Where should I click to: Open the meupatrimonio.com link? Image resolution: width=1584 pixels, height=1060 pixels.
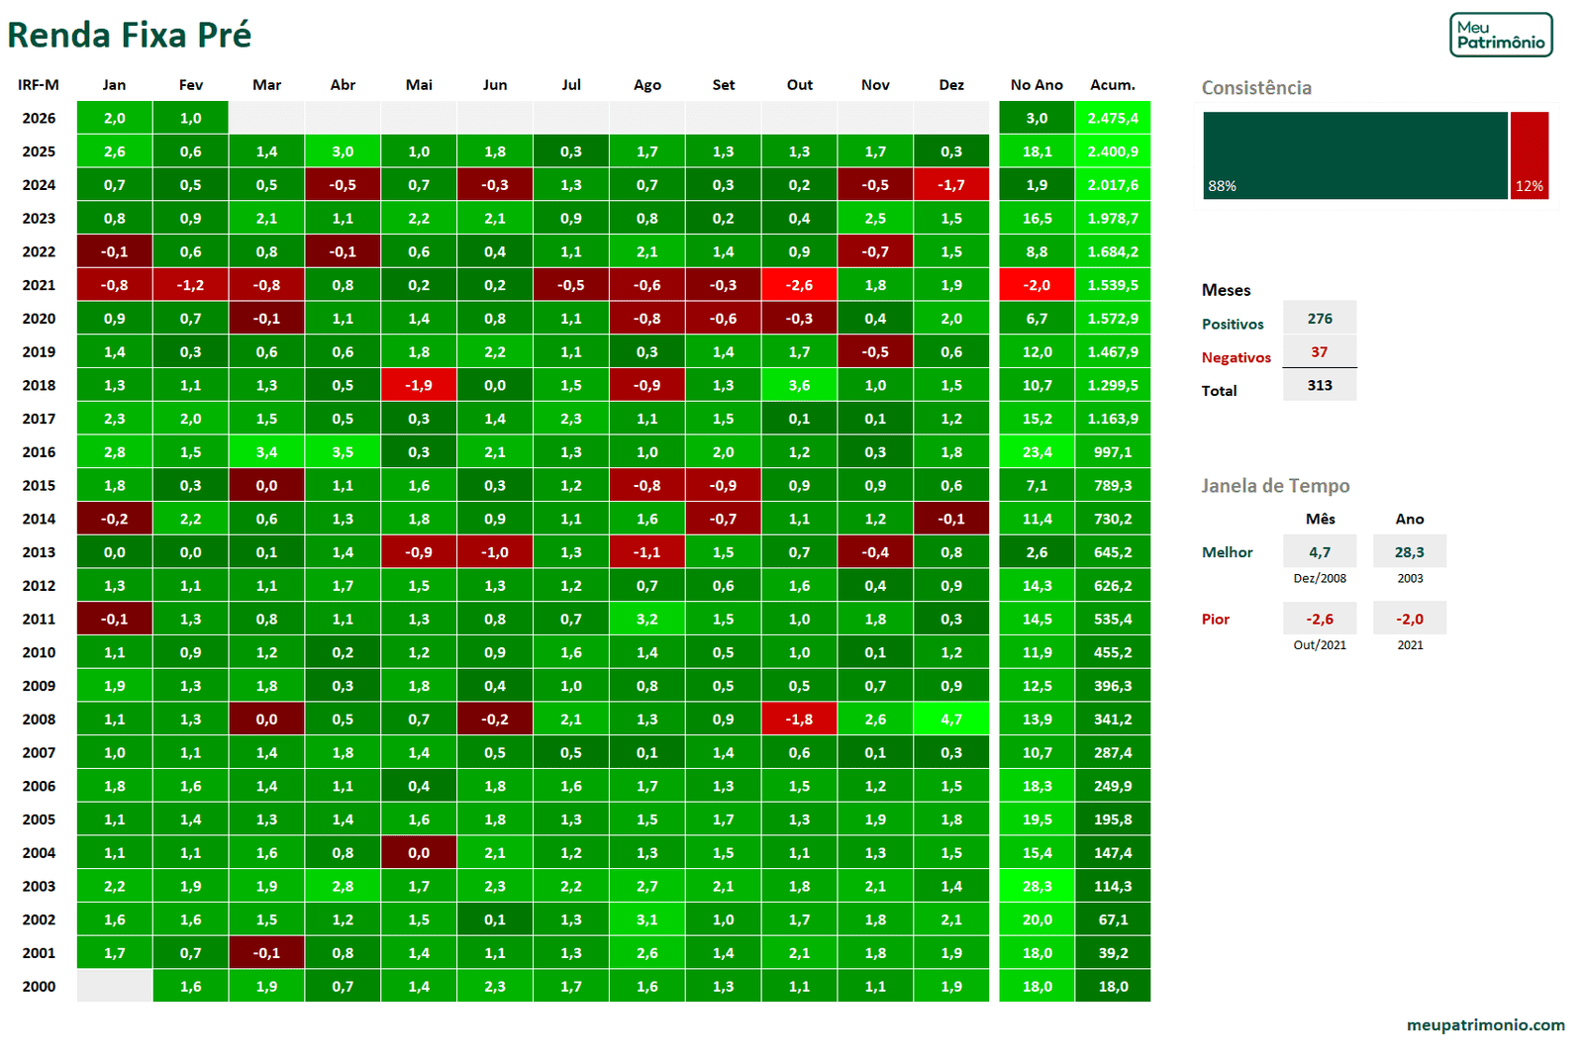[1485, 1024]
